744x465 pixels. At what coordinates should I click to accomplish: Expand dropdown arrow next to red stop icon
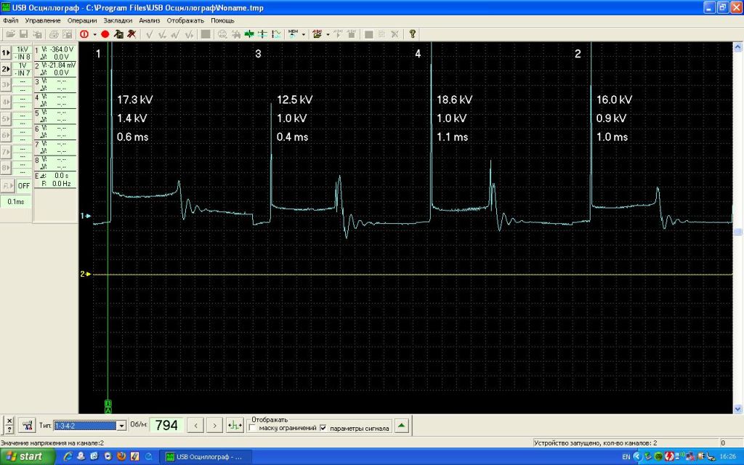pyautogui.click(x=94, y=34)
